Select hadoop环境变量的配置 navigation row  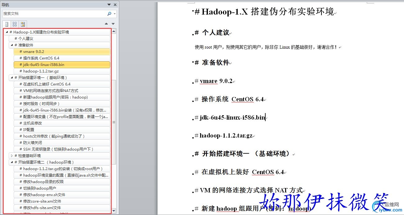pos(62,175)
